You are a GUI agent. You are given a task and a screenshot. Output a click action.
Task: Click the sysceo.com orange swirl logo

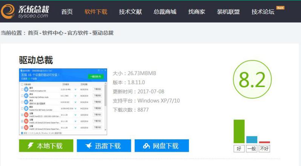[8, 11]
